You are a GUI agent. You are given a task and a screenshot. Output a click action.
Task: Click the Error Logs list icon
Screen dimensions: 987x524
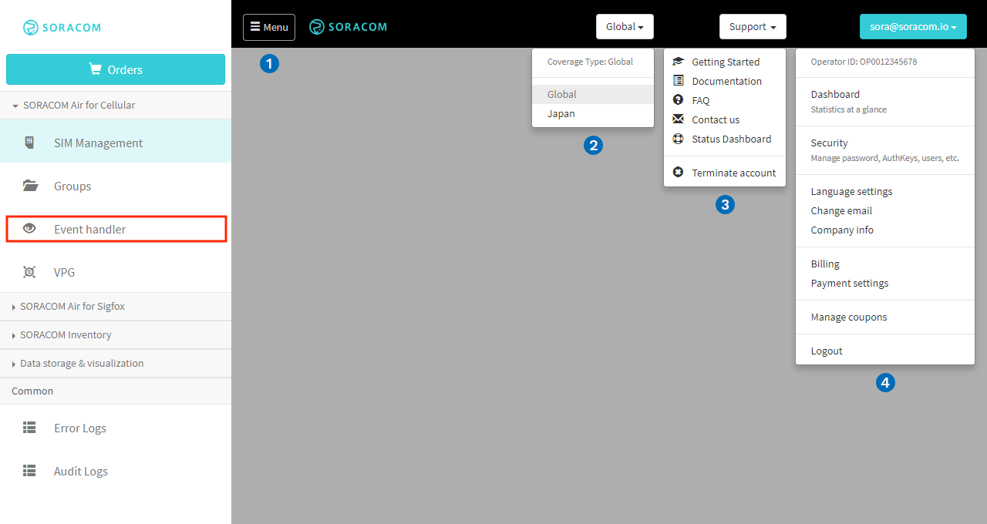click(x=29, y=428)
